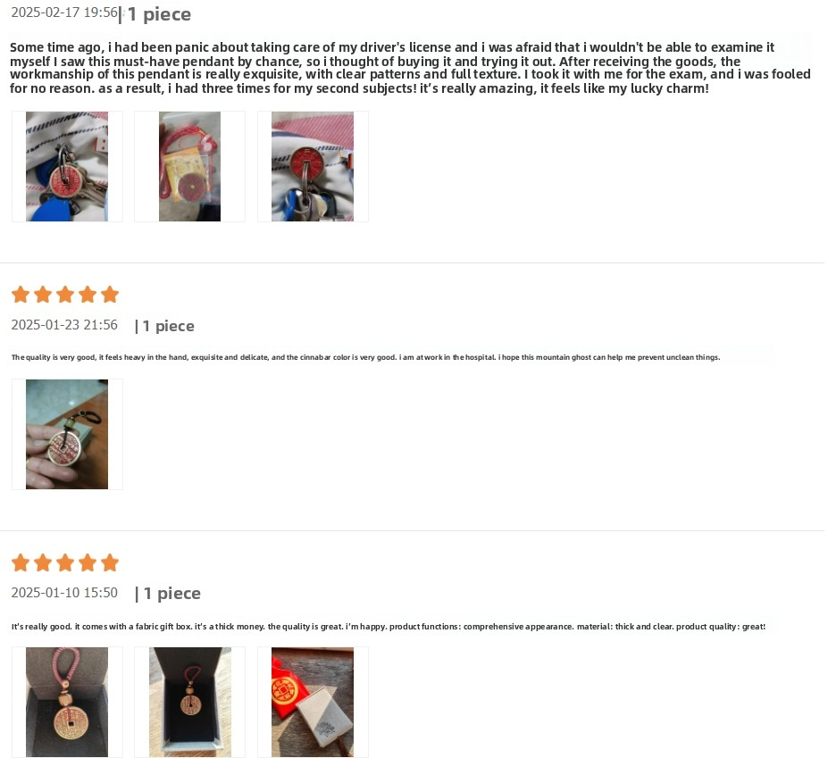
Task: Open first keychain photo in 2025-02-17 review
Action: (67, 166)
